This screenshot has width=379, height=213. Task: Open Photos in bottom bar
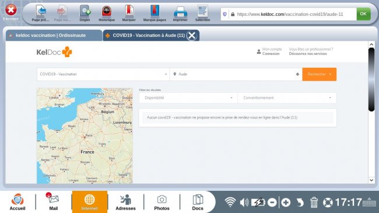pyautogui.click(x=162, y=202)
